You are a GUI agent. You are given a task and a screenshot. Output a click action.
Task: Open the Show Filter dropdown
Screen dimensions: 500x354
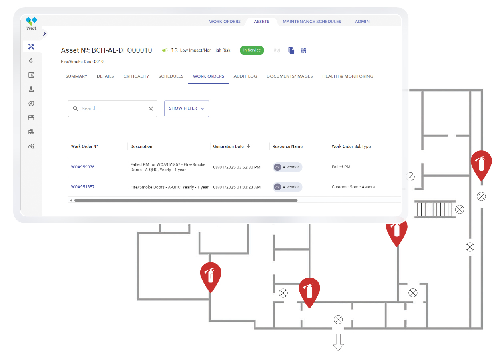[186, 108]
